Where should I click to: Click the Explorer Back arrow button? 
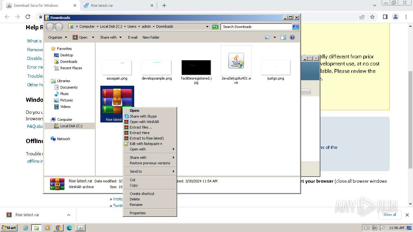(x=50, y=27)
